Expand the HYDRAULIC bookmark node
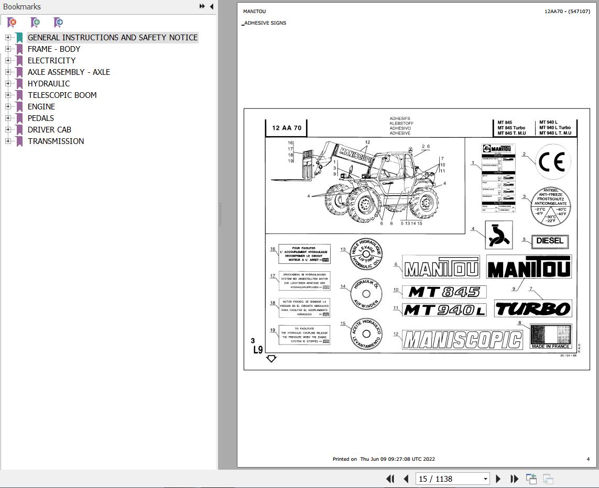The width and height of the screenshot is (599, 488). pos(8,83)
